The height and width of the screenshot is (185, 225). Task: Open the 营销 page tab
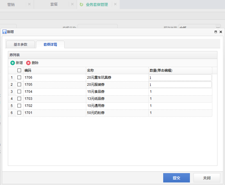click(11, 5)
